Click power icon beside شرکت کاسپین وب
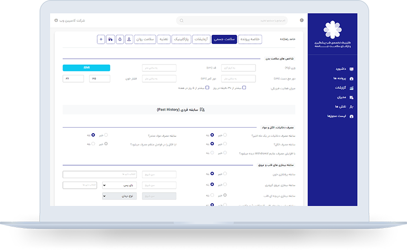The image size is (407, 251). point(56,20)
